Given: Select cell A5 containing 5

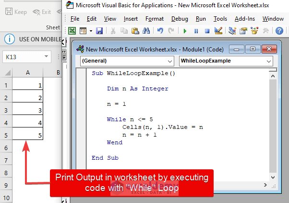Looking at the screenshot, I should (x=28, y=133).
